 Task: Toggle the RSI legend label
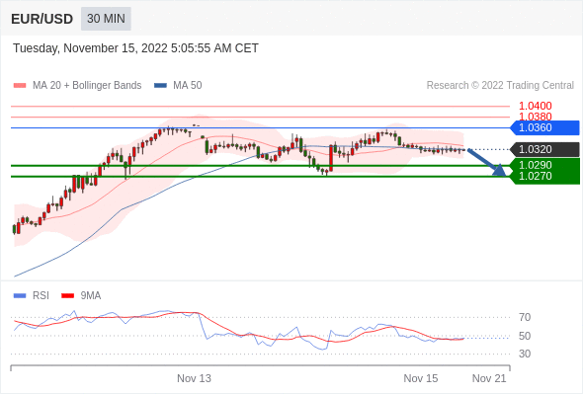pyautogui.click(x=41, y=296)
